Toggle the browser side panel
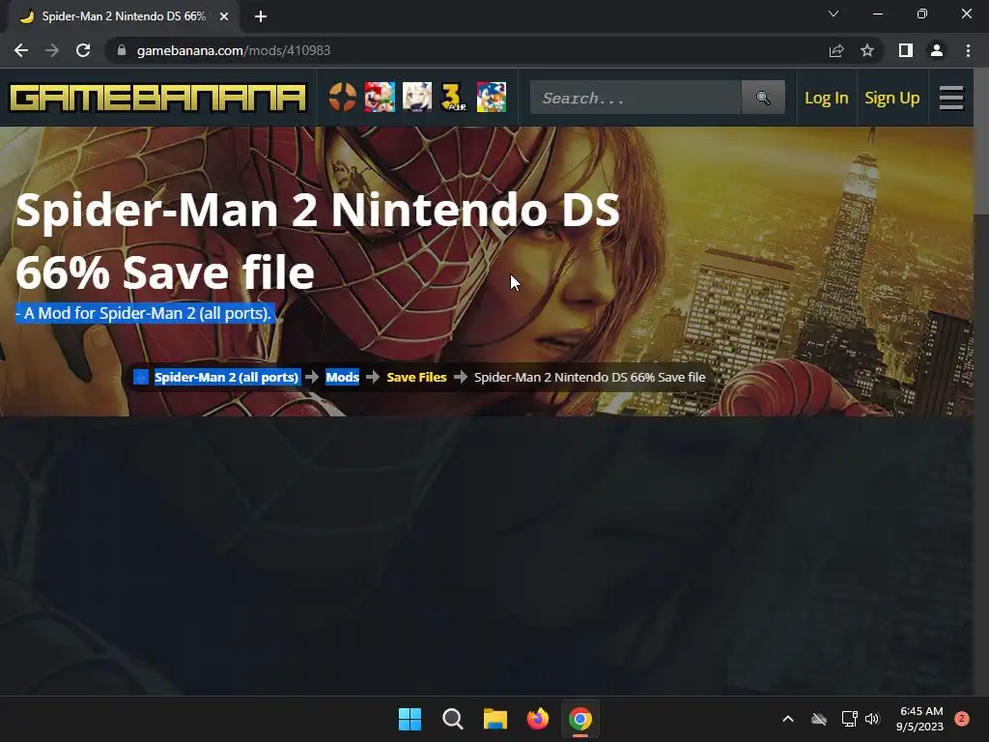989x742 pixels. pyautogui.click(x=906, y=50)
